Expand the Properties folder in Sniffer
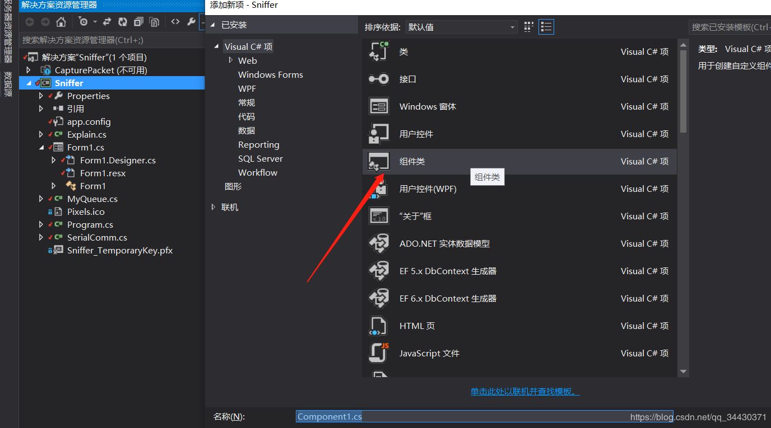The width and height of the screenshot is (771, 428). click(x=41, y=96)
